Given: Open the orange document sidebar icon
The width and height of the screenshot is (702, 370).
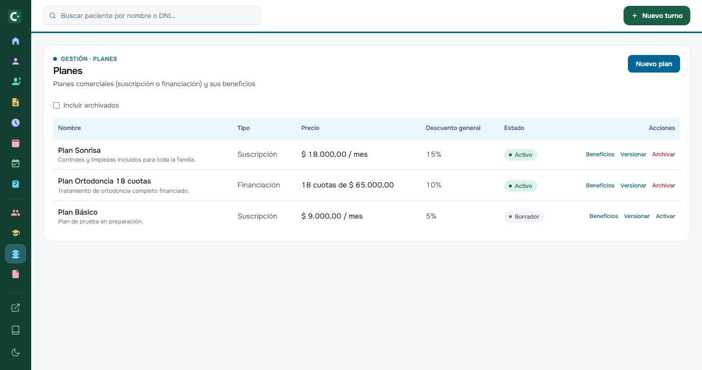Looking at the screenshot, I should [16, 102].
